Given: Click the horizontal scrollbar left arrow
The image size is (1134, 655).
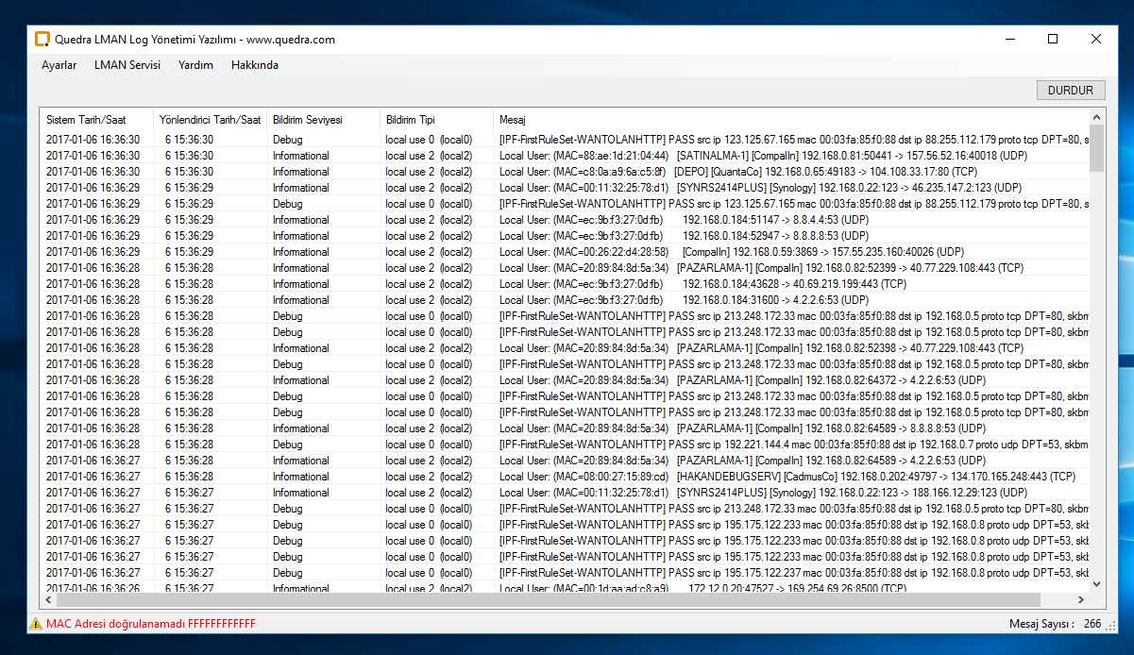Looking at the screenshot, I should point(48,599).
